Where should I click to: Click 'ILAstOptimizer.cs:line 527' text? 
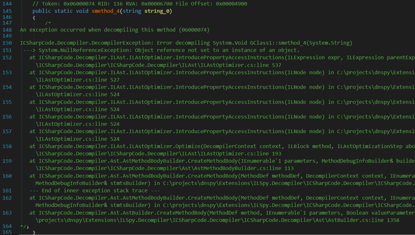tap(79, 80)
